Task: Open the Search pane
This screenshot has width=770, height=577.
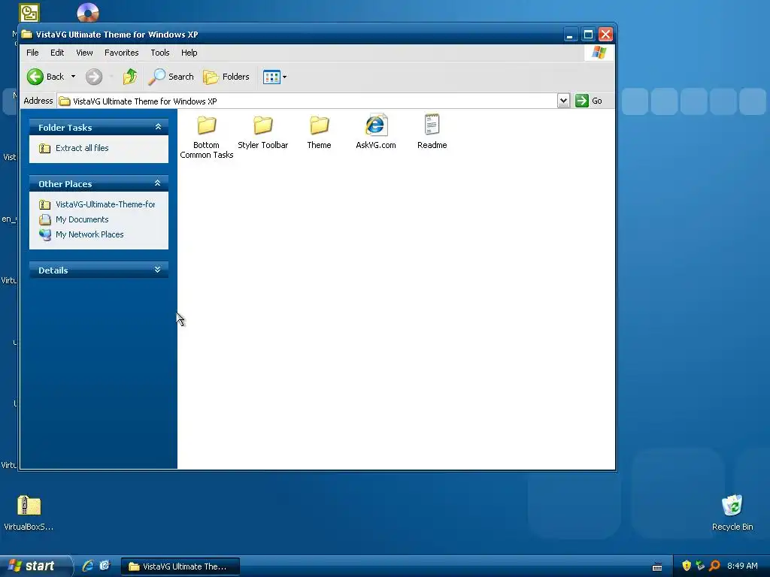Action: pos(171,77)
